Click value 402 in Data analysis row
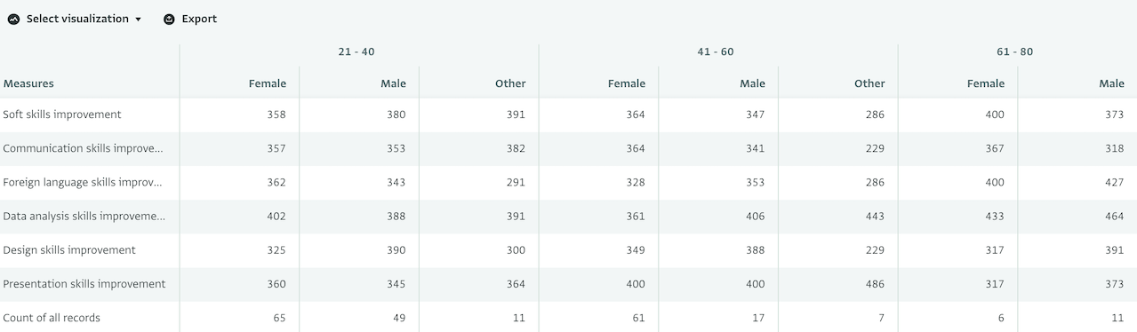Viewport: 1137px width, 332px height. click(276, 216)
